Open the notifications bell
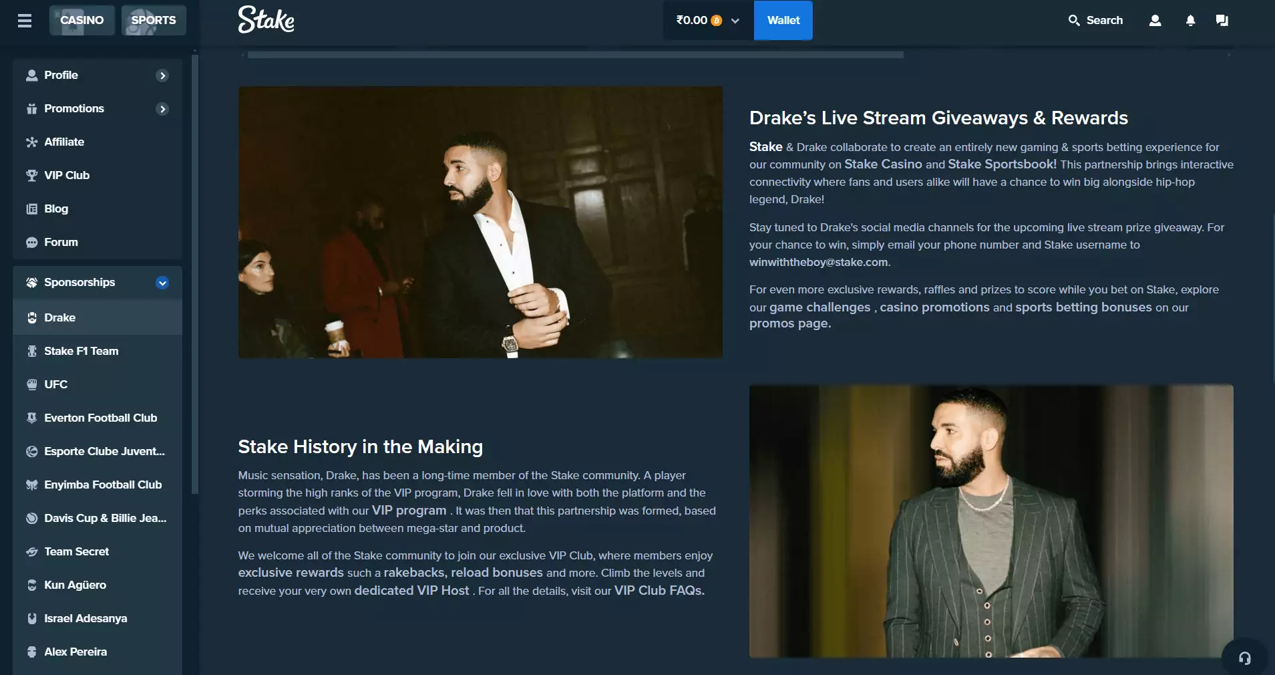Screen dimensions: 1275x675 coord(1190,21)
